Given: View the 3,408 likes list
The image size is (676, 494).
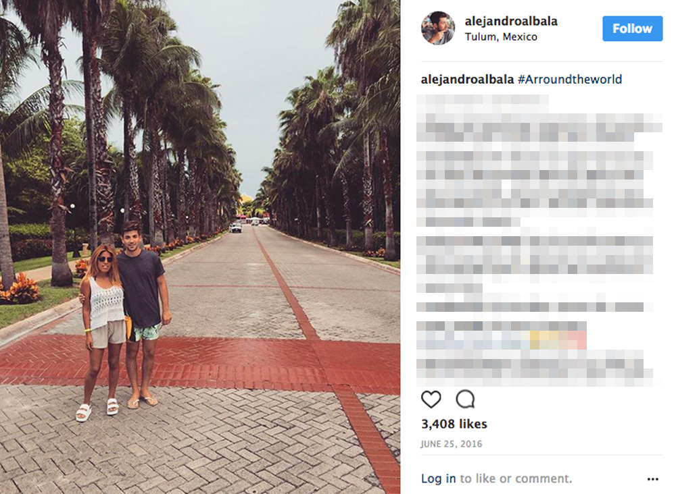Looking at the screenshot, I should point(454,424).
